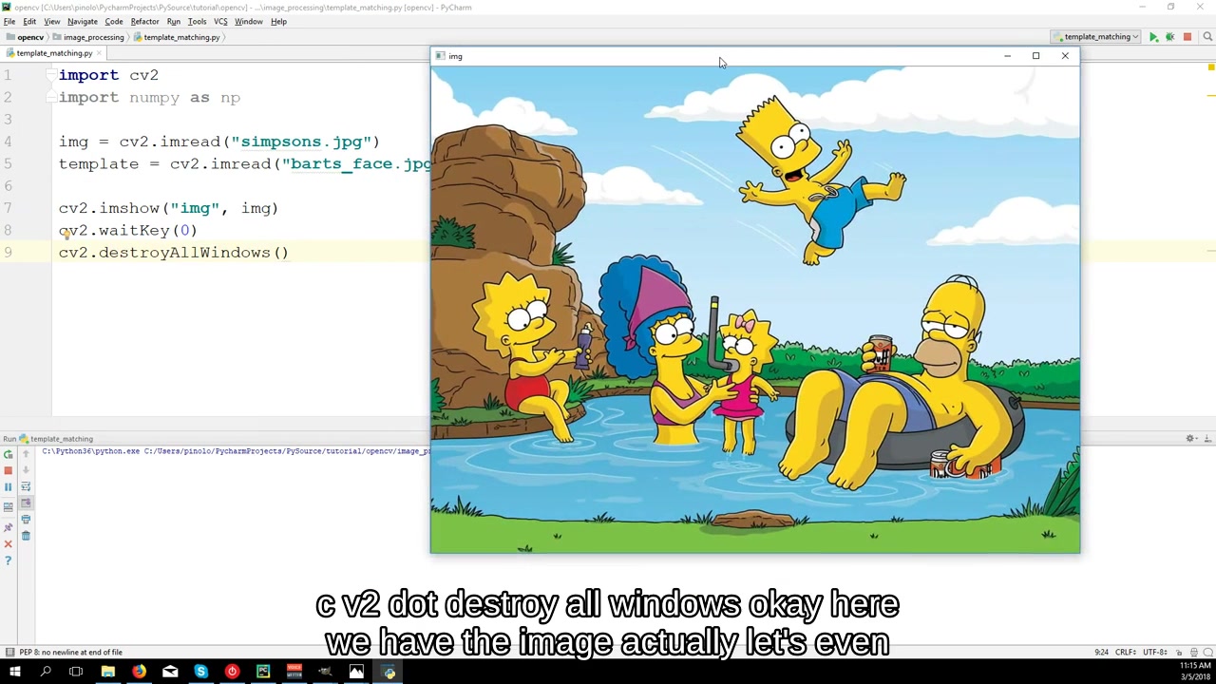
Task: Start debugging with the bug icon
Action: pyautogui.click(x=1170, y=37)
